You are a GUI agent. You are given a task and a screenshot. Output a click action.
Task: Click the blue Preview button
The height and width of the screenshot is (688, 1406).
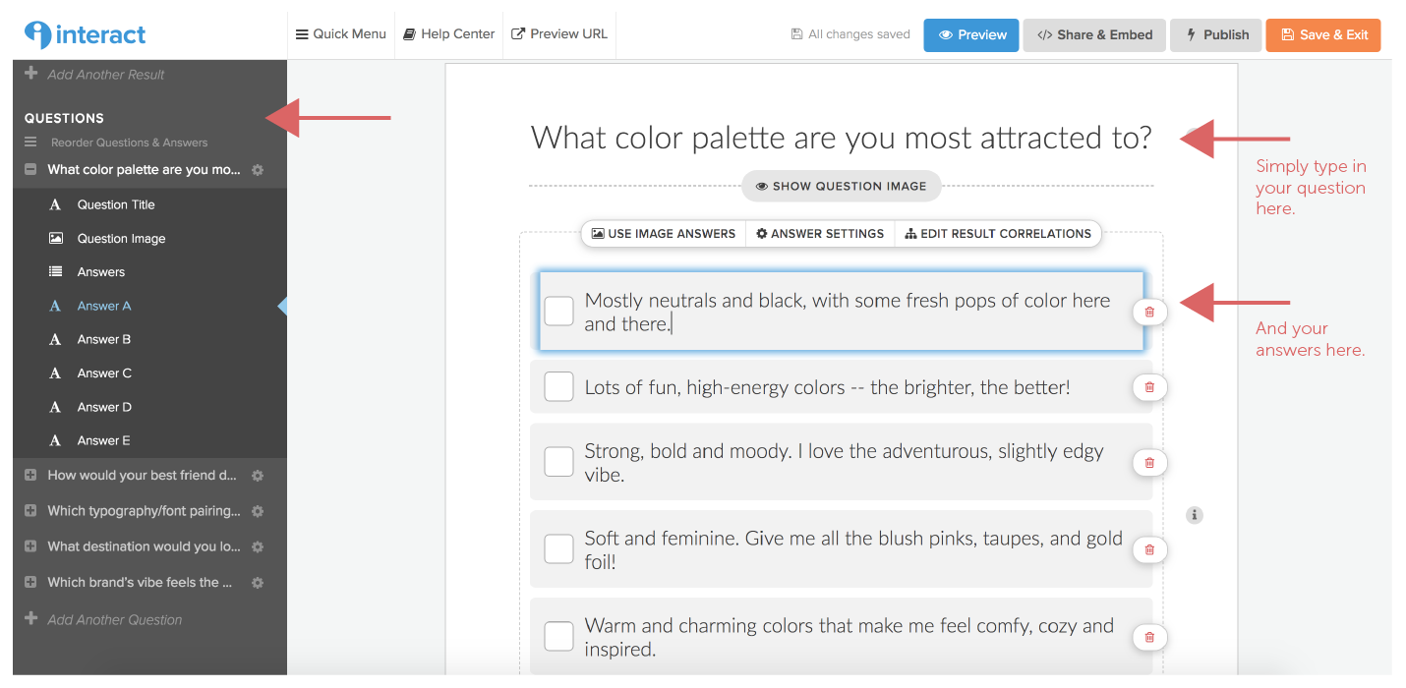(971, 34)
